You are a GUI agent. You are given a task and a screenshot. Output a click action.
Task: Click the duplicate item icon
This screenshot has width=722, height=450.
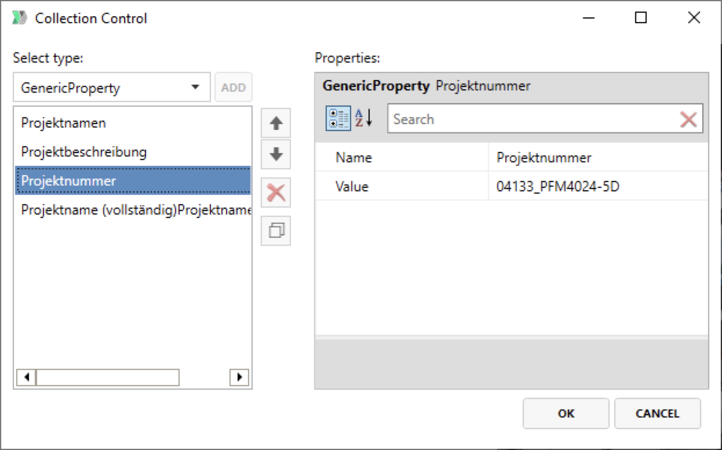[x=276, y=231]
